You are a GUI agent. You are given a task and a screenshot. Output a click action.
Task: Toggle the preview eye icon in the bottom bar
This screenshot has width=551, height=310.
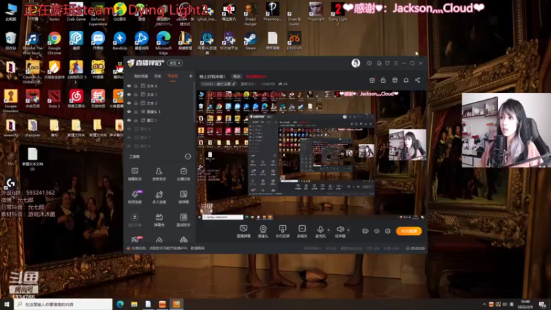coord(377,231)
